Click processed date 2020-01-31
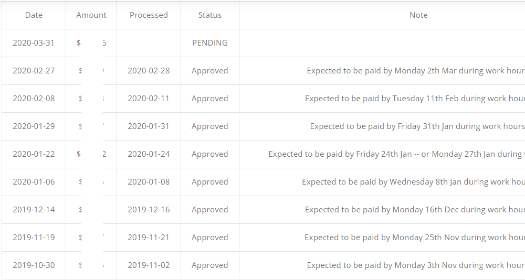 click(149, 126)
